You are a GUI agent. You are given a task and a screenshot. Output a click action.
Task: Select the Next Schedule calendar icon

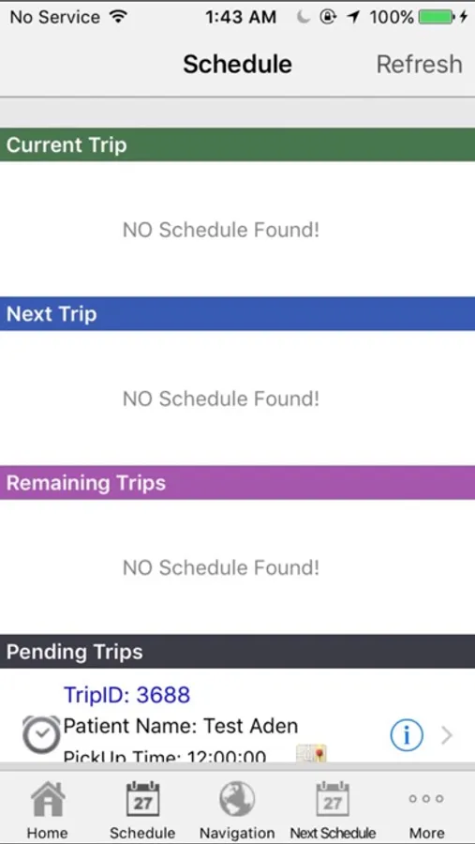(333, 800)
